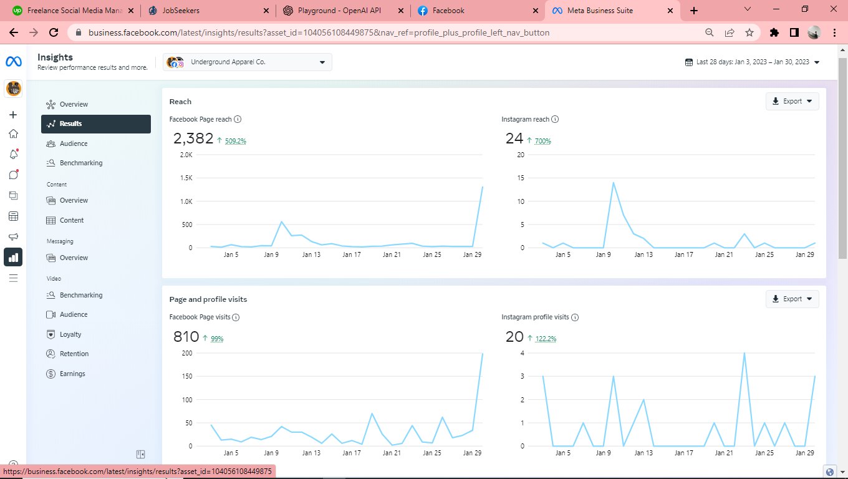Open the Export dropdown in the Reach section
This screenshot has height=479, width=848.
(793, 101)
